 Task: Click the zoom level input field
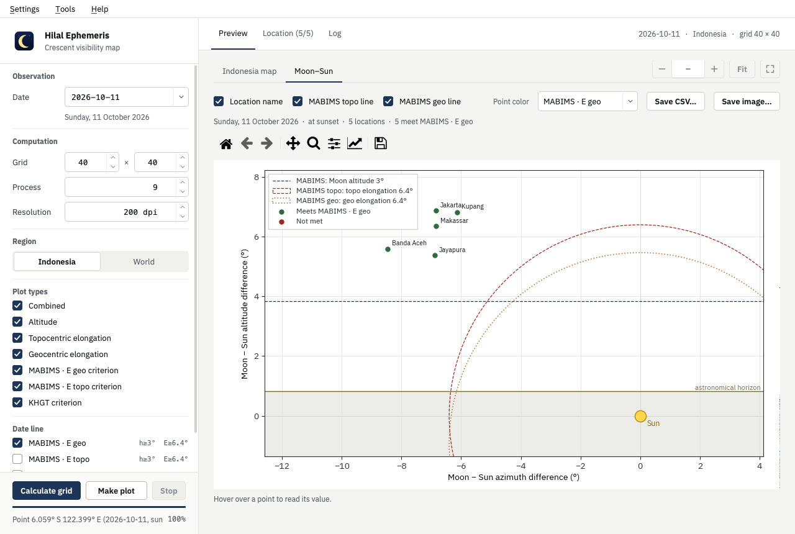[688, 69]
